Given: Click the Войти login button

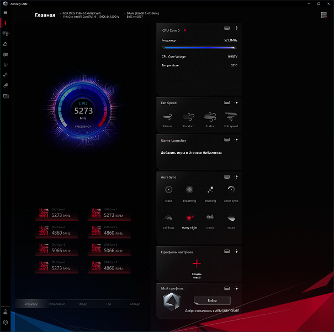Looking at the screenshot, I should pos(212,300).
